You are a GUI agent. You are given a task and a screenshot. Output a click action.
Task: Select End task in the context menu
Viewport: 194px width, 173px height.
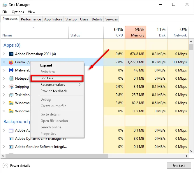tap(57, 78)
